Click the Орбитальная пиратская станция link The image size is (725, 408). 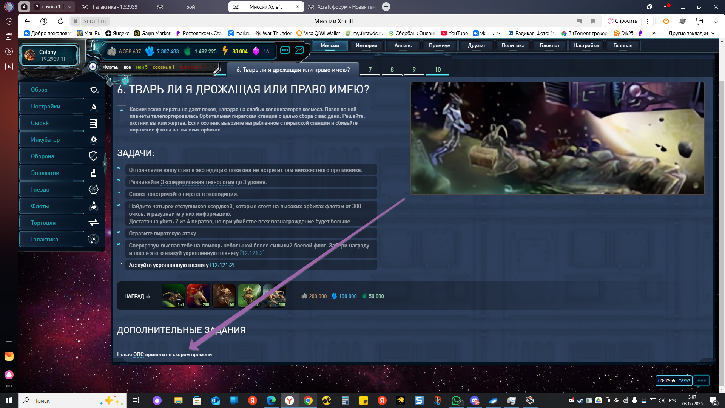click(x=238, y=116)
